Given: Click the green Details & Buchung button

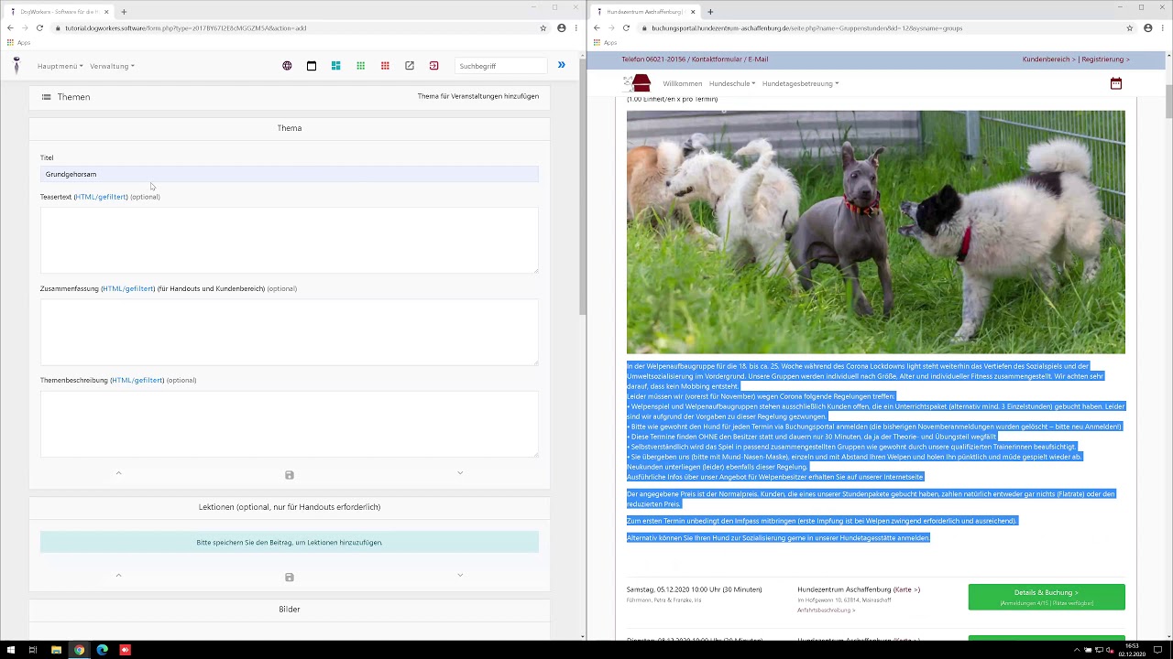Looking at the screenshot, I should (x=1047, y=597).
